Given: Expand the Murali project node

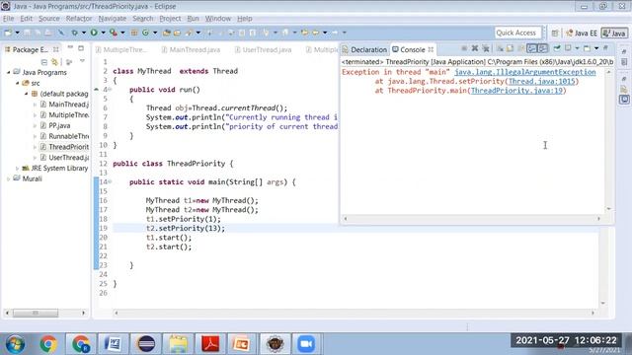Looking at the screenshot, I should coord(9,178).
